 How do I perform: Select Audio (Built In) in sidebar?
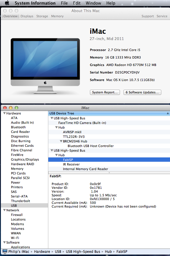[22, 123]
